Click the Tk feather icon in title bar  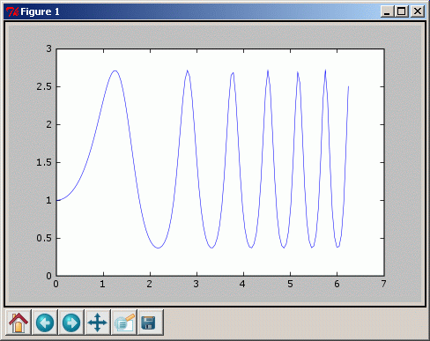click(x=12, y=11)
